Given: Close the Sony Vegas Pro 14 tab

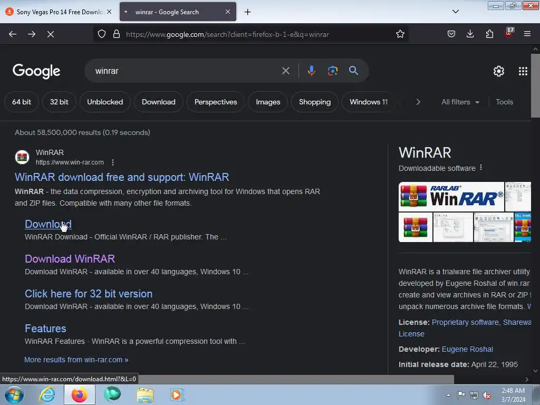Looking at the screenshot, I should [109, 12].
